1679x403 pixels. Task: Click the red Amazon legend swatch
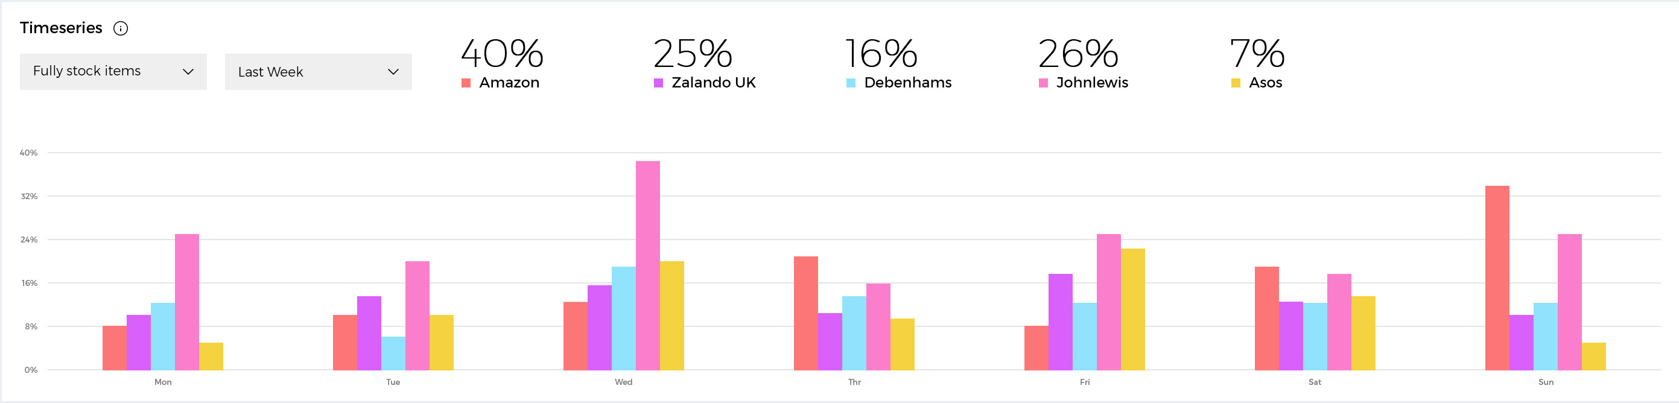point(466,83)
